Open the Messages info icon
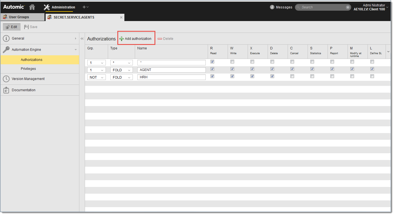Screen dimensions: 394x215 tap(272, 7)
